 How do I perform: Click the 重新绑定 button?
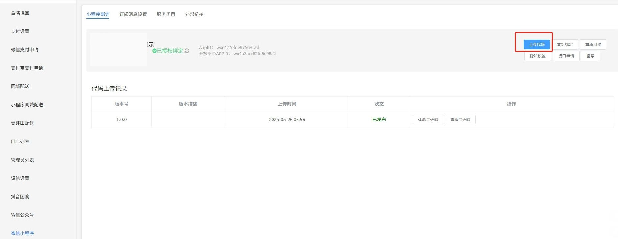(x=564, y=45)
